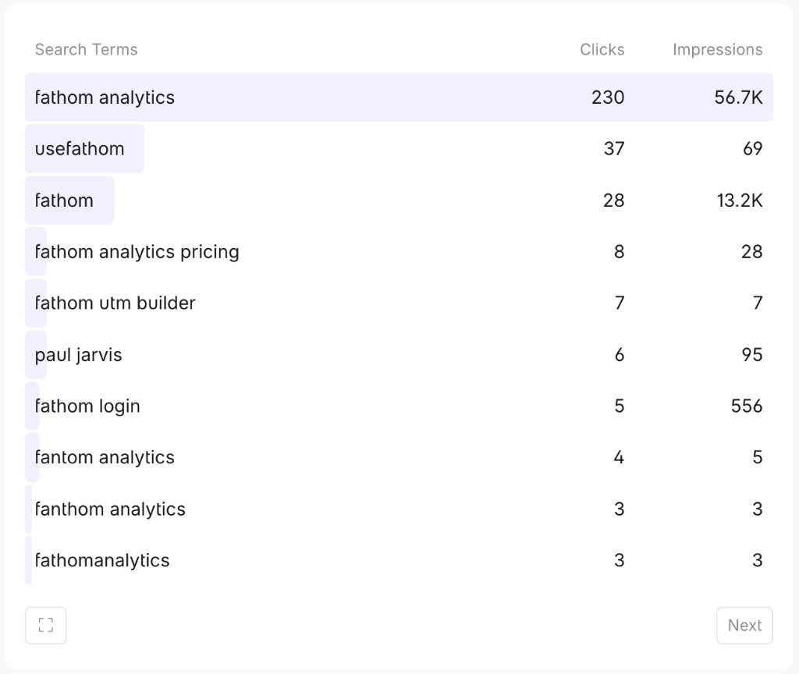Click the 56.7K impressions value
Viewport: 799px width, 674px height.
(740, 98)
